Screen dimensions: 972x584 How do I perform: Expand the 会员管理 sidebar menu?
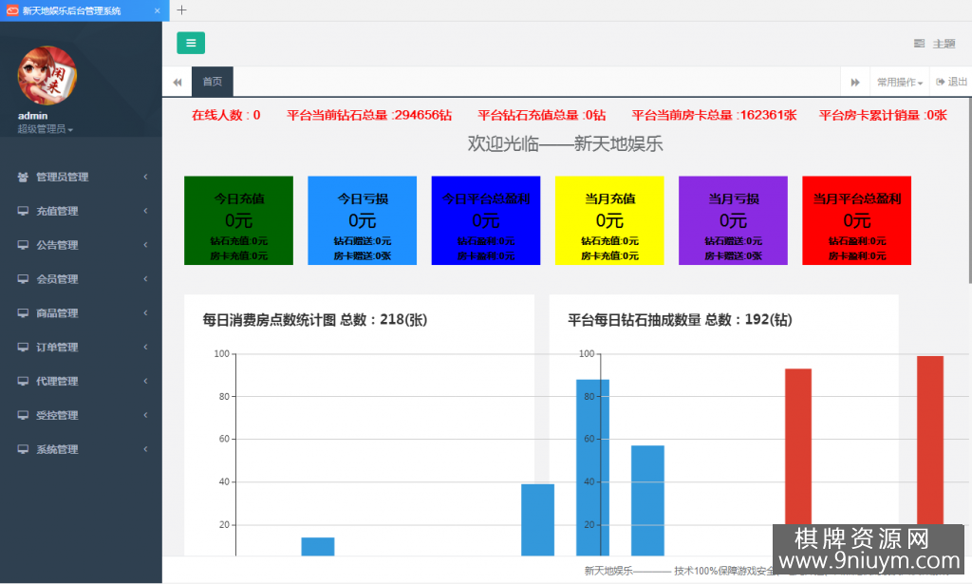[x=81, y=279]
